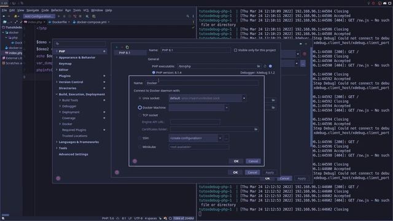
Task: Cancel the PHP interpreters dialog
Action: click(252, 173)
